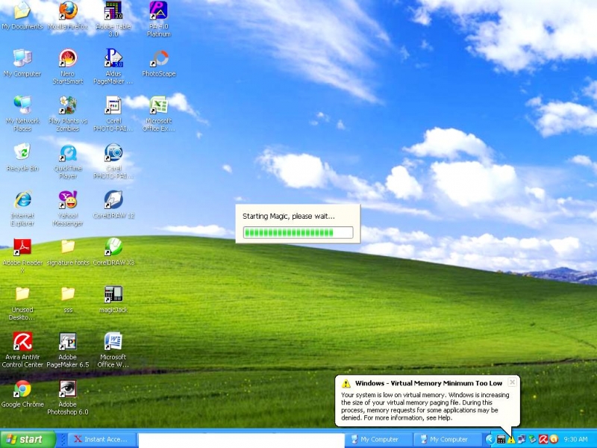Click the network connection tray icon
The height and width of the screenshot is (448, 597).
pos(522,439)
